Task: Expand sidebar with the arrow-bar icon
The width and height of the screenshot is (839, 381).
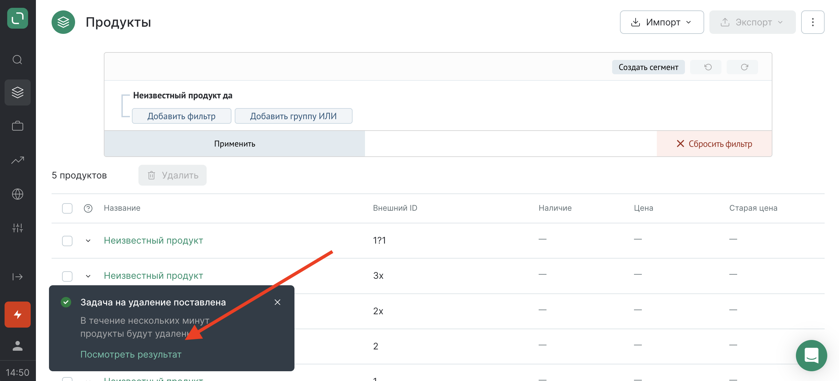Action: (18, 277)
